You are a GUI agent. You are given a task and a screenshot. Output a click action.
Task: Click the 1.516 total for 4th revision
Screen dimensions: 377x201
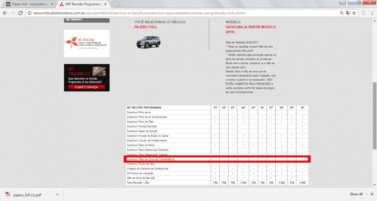tap(243, 183)
